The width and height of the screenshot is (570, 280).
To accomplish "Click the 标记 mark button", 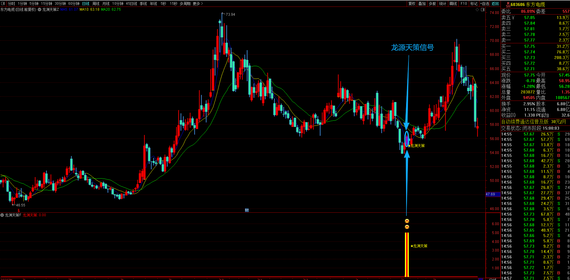I will tap(474, 4).
